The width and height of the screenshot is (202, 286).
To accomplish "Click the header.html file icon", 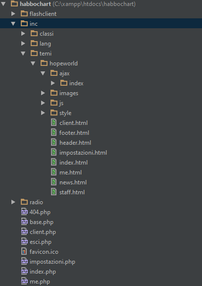I will (53, 142).
